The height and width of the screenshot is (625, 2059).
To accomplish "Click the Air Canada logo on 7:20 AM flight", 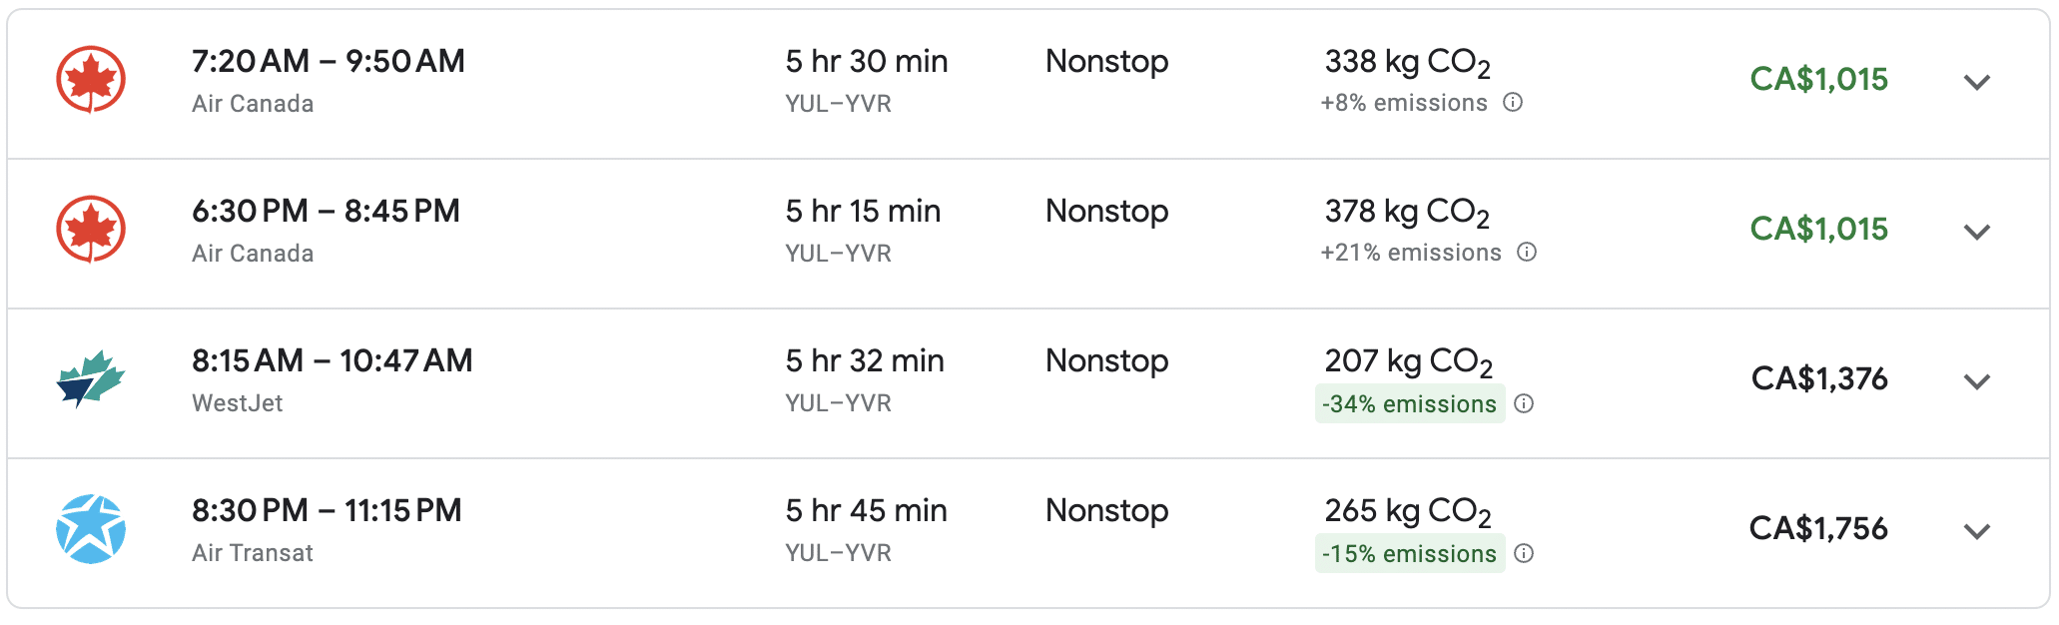I will [91, 80].
